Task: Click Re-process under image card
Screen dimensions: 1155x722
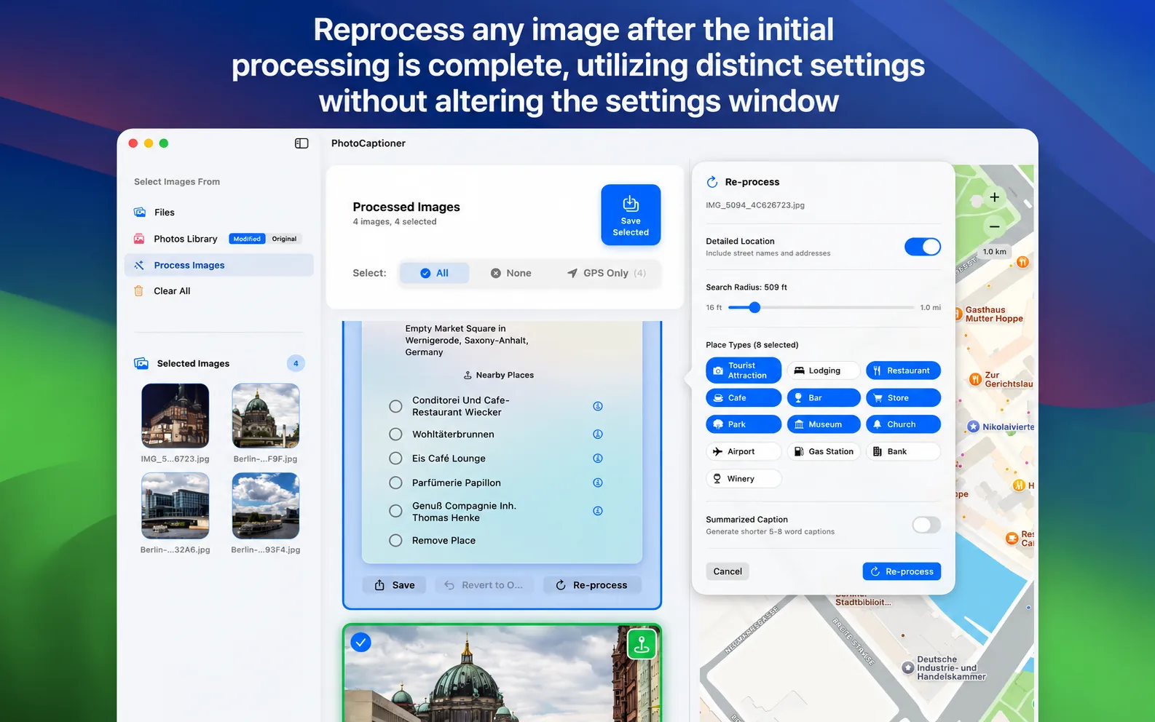Action: pyautogui.click(x=592, y=585)
